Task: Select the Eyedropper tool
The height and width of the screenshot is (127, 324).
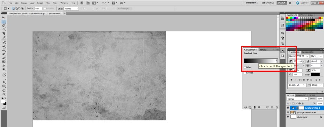Action: coord(4,37)
